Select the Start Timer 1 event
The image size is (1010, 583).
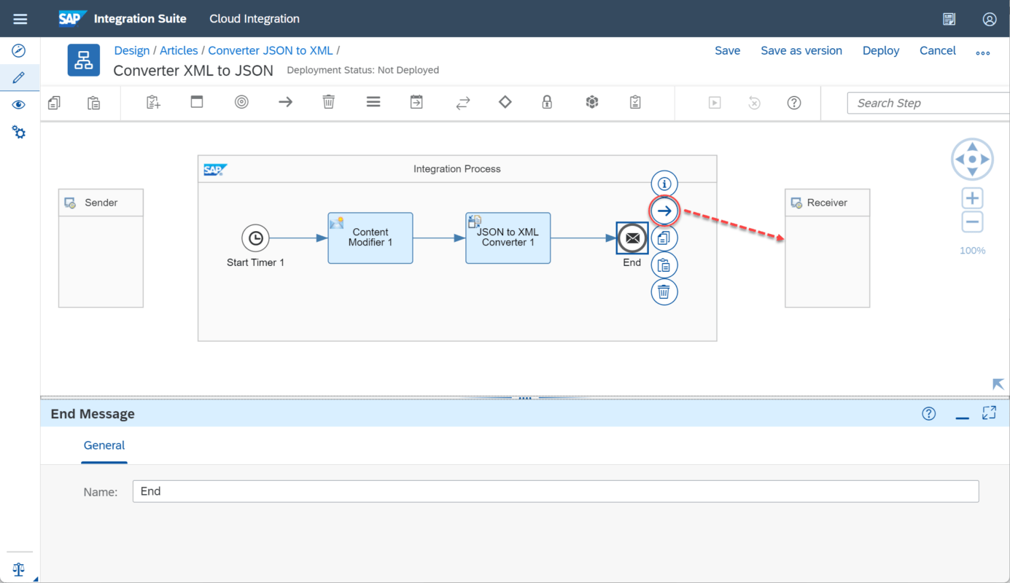coord(255,238)
